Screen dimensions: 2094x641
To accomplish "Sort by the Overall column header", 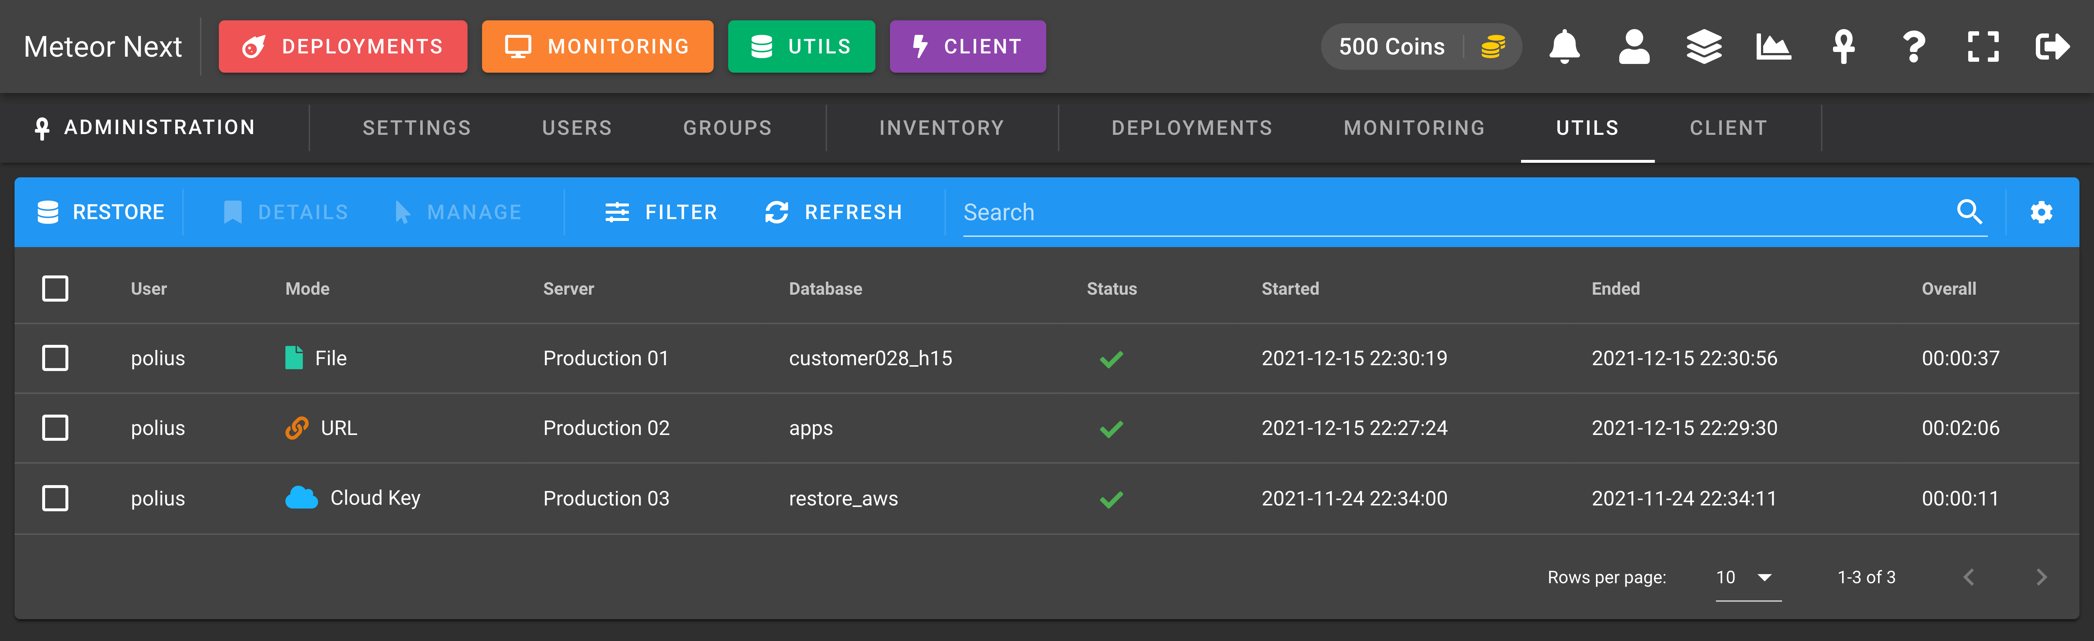I will tap(1949, 289).
